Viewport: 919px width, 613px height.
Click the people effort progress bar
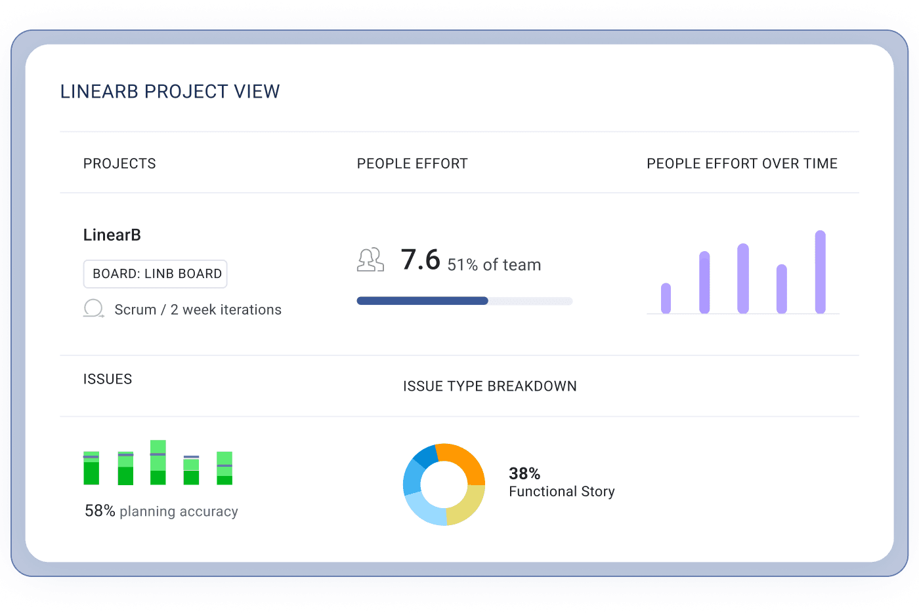[465, 301]
